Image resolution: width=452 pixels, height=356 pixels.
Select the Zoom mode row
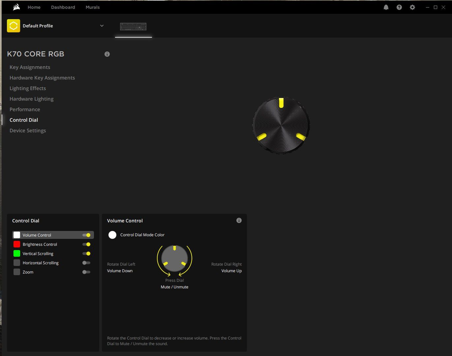[53, 272]
